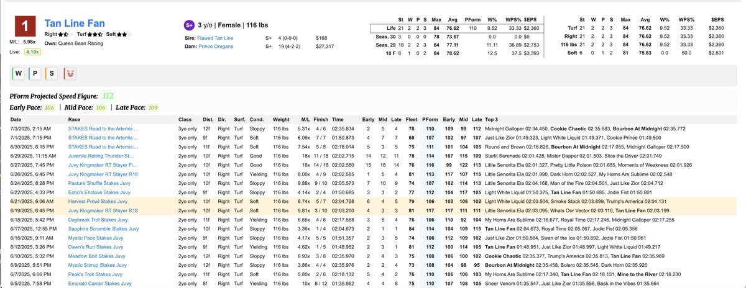Click the projected speed figure 112

coord(108,96)
